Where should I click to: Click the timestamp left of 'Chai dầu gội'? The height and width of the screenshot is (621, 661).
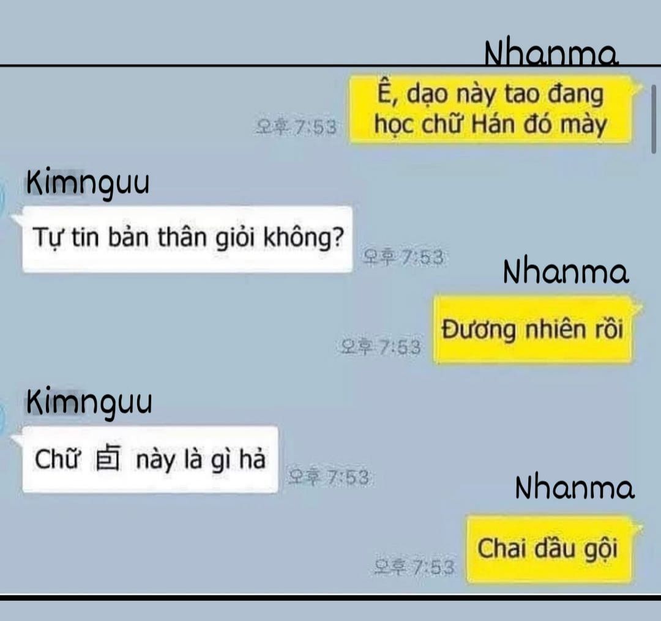[415, 567]
